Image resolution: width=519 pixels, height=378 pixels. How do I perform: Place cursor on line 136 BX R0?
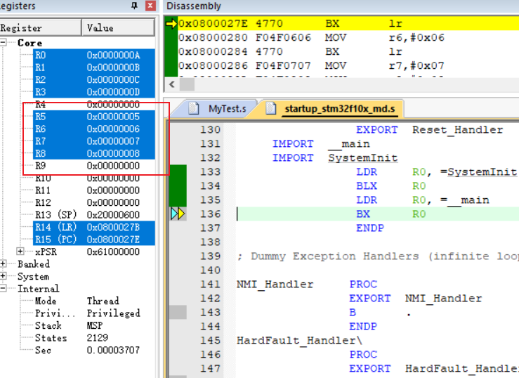click(x=377, y=214)
